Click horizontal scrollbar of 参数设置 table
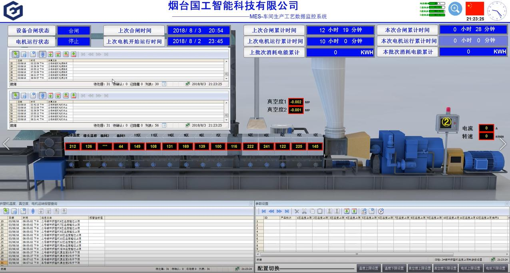 point(382,254)
